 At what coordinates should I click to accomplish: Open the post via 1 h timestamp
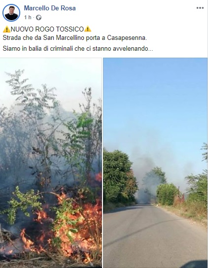[28, 17]
